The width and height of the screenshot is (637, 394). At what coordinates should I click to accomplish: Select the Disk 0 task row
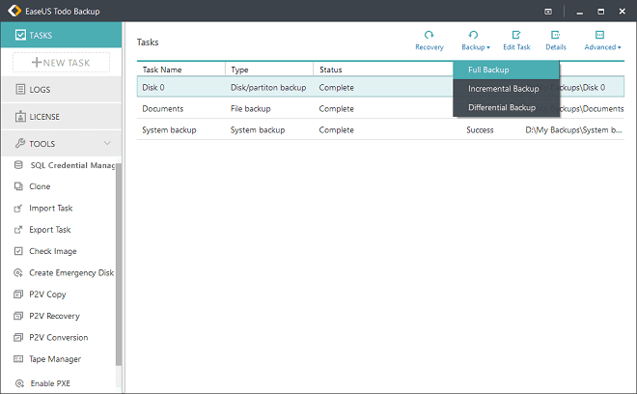point(380,88)
